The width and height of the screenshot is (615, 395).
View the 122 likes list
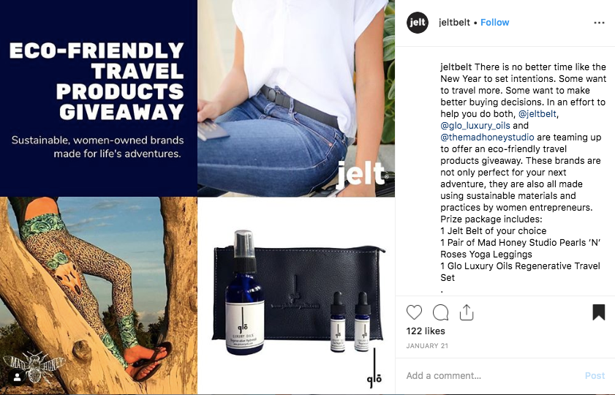pos(426,331)
